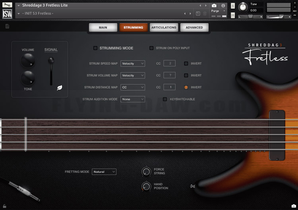The height and width of the screenshot is (210, 298).
Task: Mute the instrument with the M button
Action: (x=233, y=15)
